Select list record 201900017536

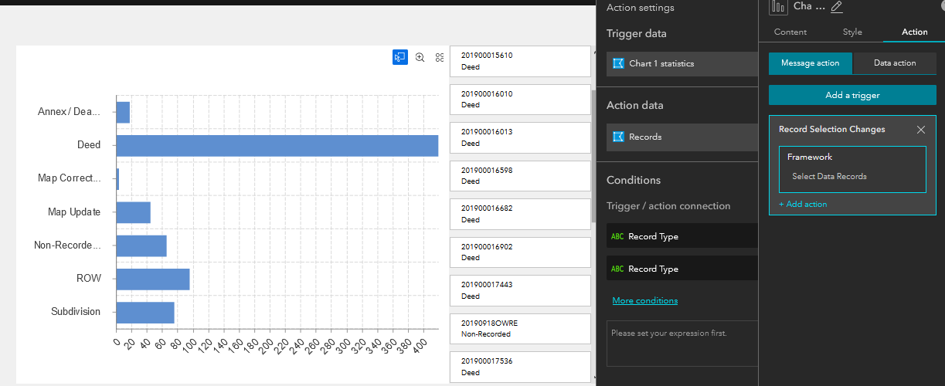pos(520,367)
